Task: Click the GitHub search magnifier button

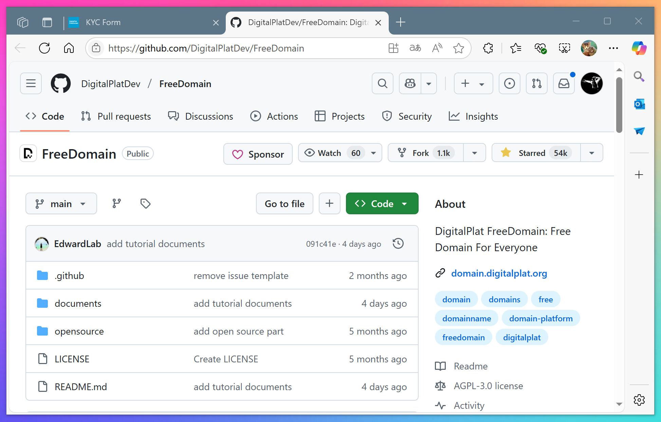Action: (x=383, y=83)
